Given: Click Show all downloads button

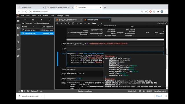Looking at the screenshot, I should 159,96.
